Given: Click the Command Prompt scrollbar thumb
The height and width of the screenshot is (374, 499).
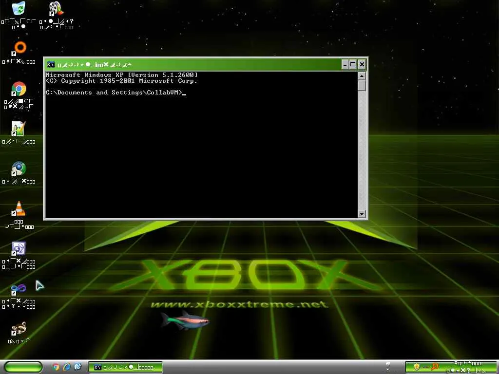Looking at the screenshot, I should click(362, 86).
